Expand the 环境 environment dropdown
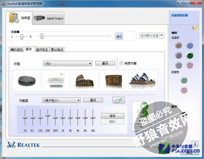The width and height of the screenshot is (204, 159). (x=68, y=63)
